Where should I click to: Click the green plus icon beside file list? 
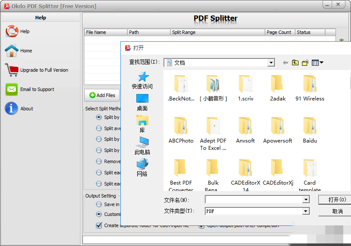pos(342,40)
